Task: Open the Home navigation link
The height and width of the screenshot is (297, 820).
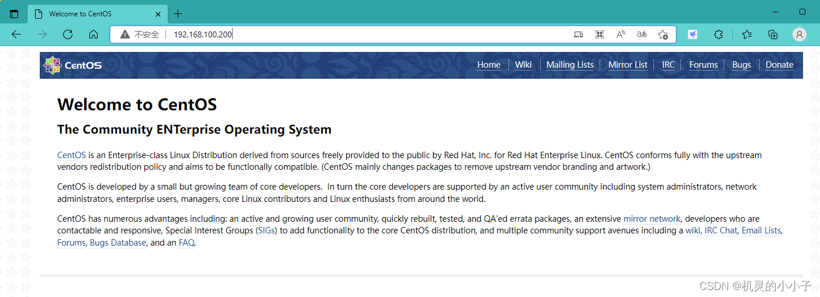Action: 489,65
